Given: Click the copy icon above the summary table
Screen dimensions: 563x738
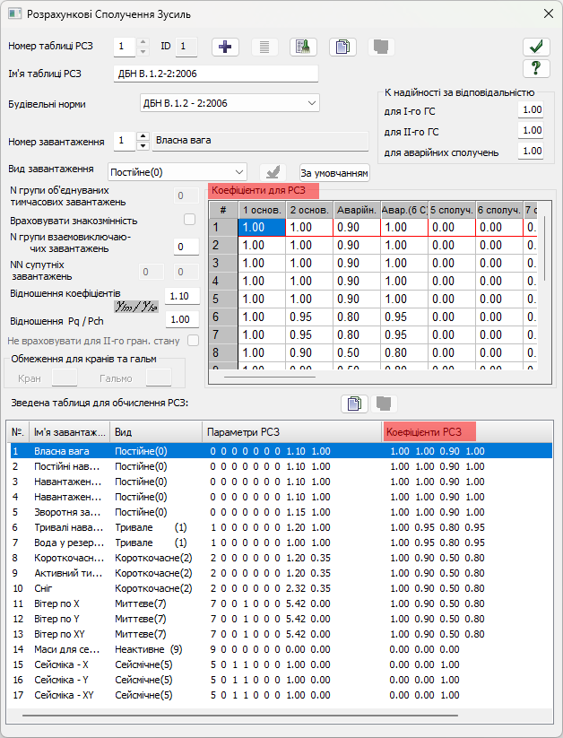Looking at the screenshot, I should (x=354, y=404).
